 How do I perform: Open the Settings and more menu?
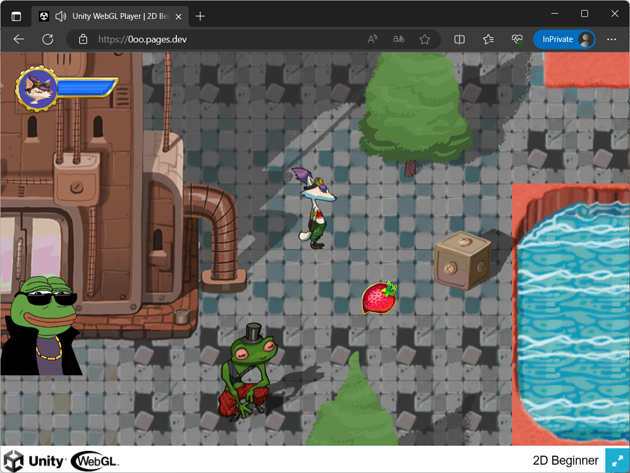[612, 39]
